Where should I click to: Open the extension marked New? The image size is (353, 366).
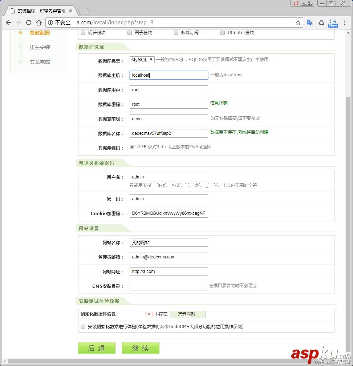pos(333,23)
